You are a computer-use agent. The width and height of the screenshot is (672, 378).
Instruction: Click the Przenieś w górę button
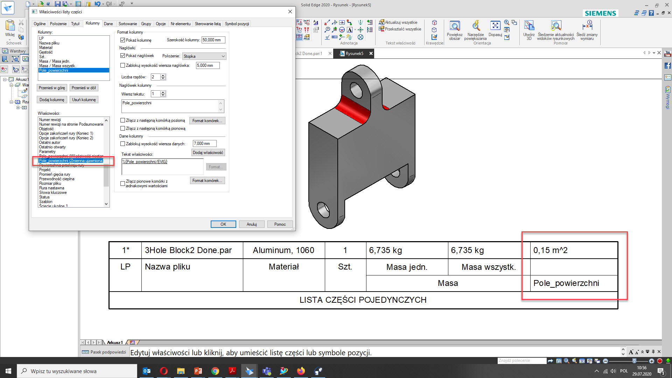52,88
